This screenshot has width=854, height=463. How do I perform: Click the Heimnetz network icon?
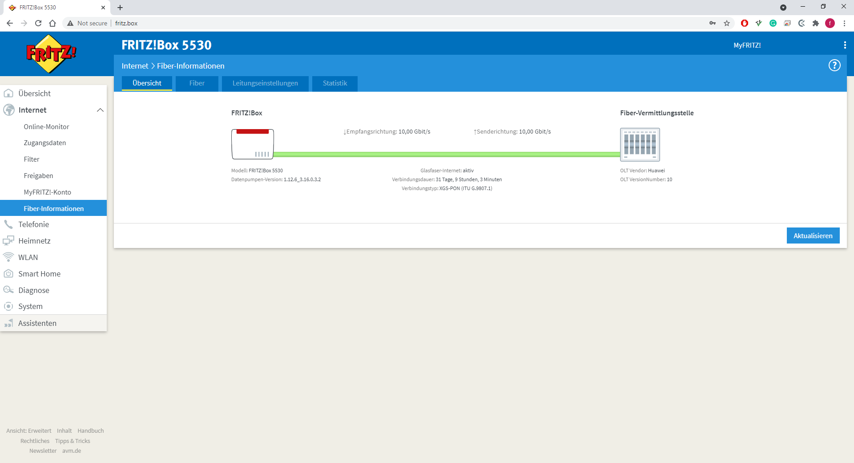pyautogui.click(x=8, y=241)
